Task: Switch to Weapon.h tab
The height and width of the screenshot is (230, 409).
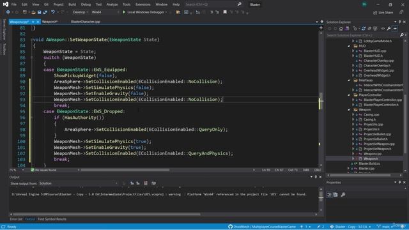Action: (50, 22)
